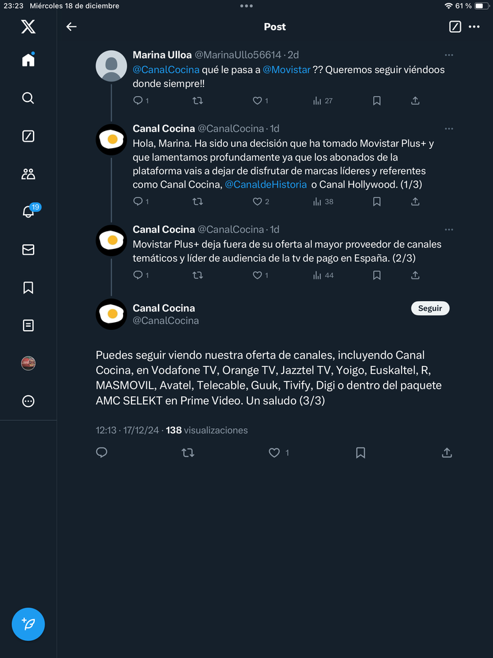Open Grok icon in the sidebar
The width and height of the screenshot is (493, 658).
pos(28,136)
